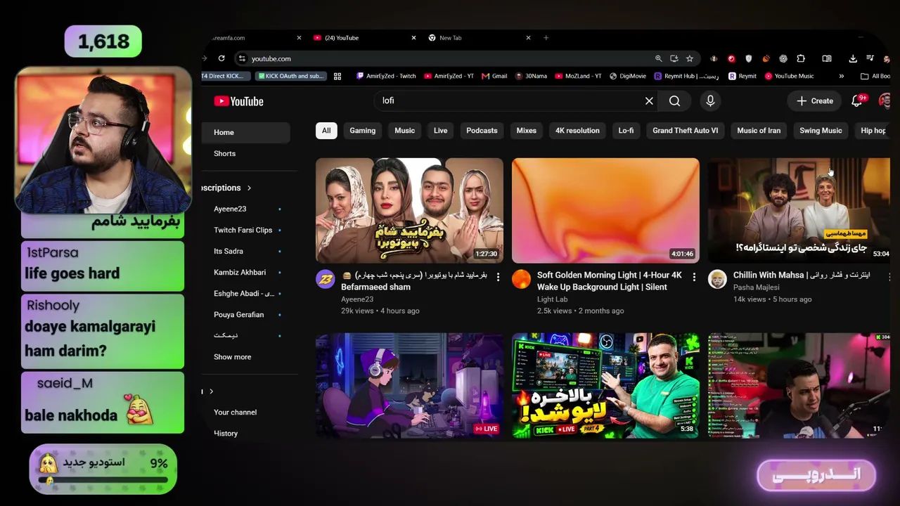Select the Music filter chip
900x506 pixels.
404,131
